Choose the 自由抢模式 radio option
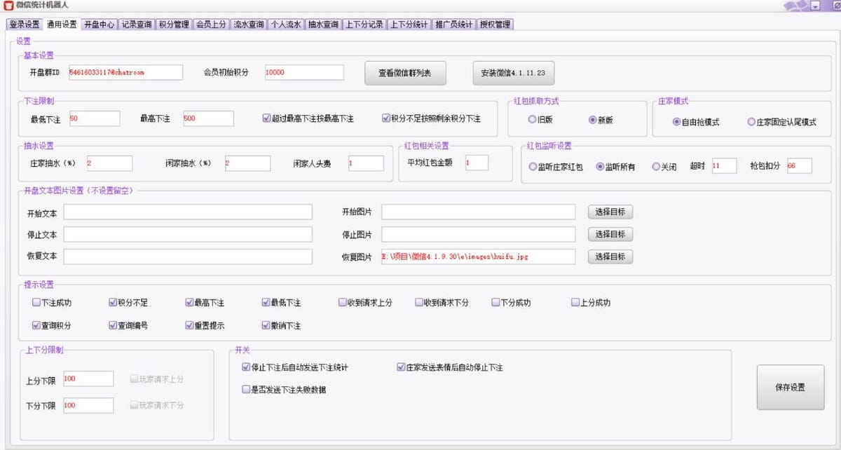 [x=695, y=121]
